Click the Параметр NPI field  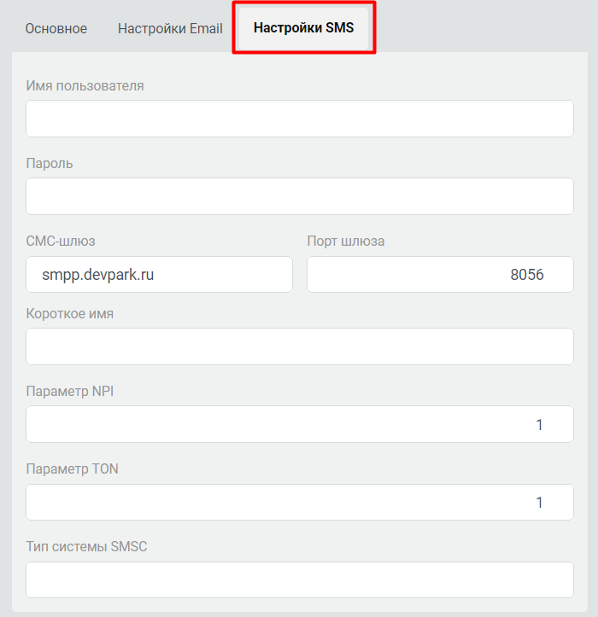[x=299, y=424]
